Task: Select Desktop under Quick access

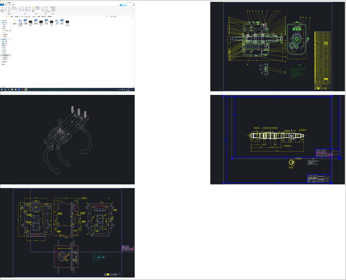Action: click(5, 23)
